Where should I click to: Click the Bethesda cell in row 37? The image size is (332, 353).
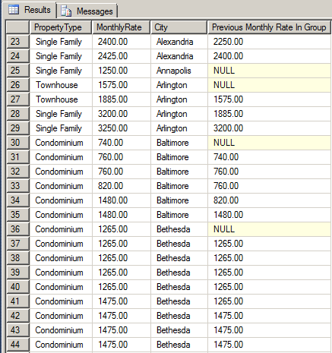coord(179,244)
